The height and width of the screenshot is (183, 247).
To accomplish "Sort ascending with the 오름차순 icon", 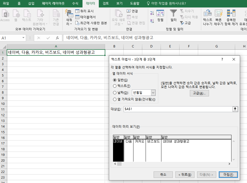I will click(x=152, y=13).
